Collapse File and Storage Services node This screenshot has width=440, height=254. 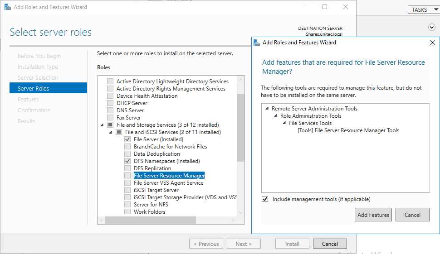(x=102, y=125)
